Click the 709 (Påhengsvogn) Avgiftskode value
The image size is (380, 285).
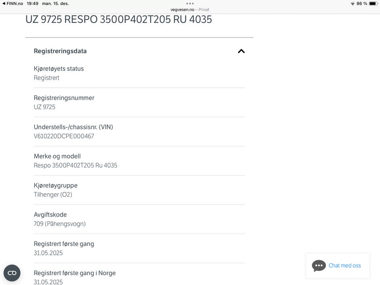pos(59,224)
